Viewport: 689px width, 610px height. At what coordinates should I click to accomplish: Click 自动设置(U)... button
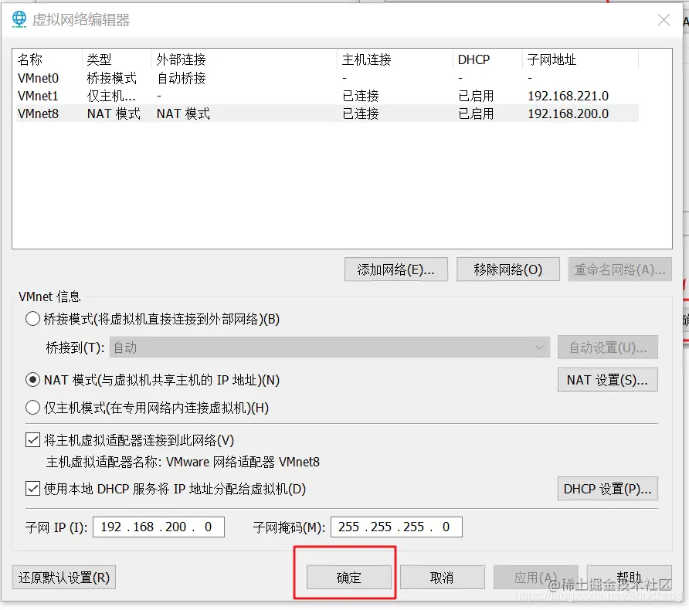pyautogui.click(x=608, y=347)
